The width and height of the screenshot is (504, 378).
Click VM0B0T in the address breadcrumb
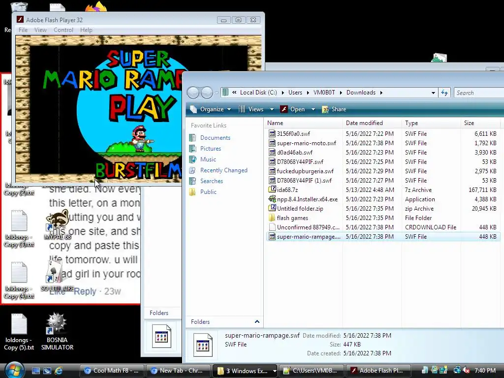(x=324, y=93)
